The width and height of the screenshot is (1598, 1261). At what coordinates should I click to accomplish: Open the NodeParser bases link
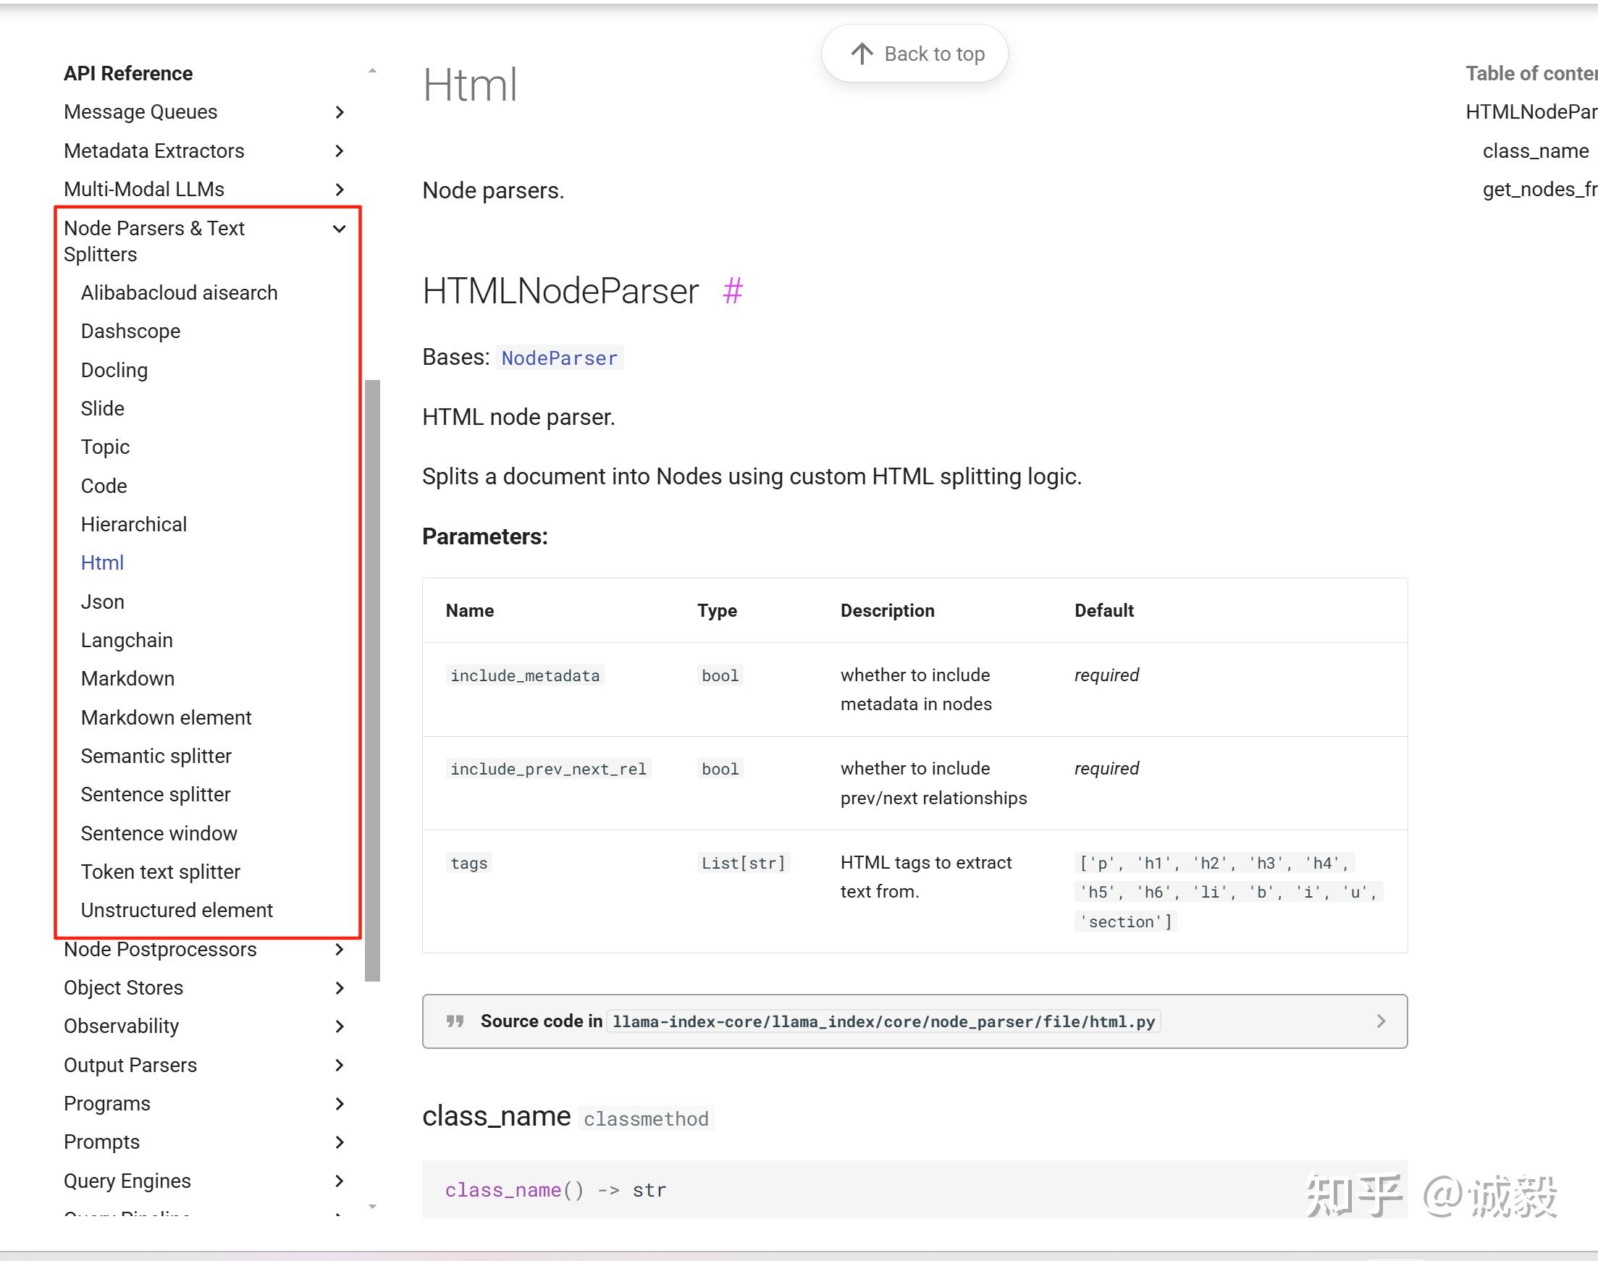[559, 358]
